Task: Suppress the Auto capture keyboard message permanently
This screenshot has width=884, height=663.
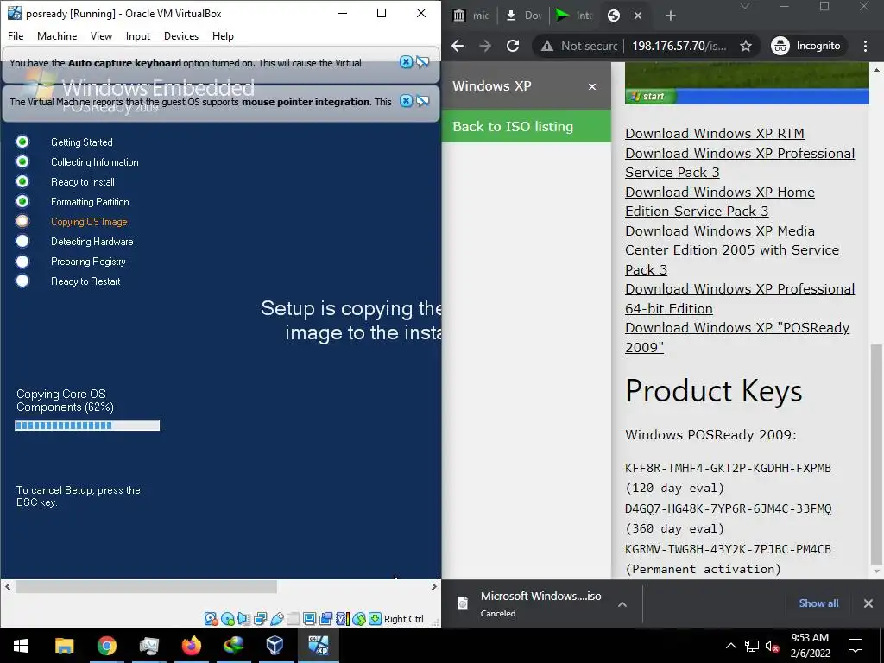Action: pos(423,62)
